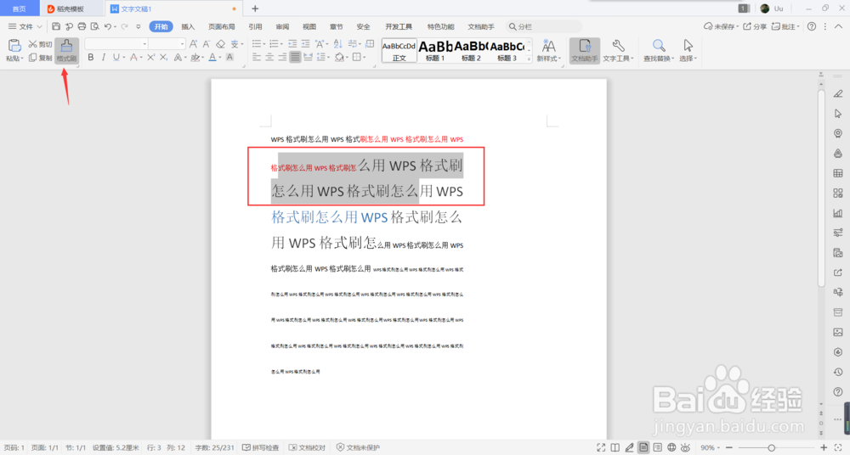
Task: Enable eye protection mode in status bar
Action: click(686, 447)
